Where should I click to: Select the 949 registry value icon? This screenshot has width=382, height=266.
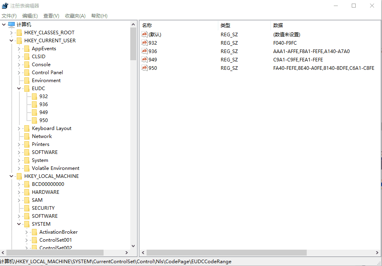pos(145,59)
